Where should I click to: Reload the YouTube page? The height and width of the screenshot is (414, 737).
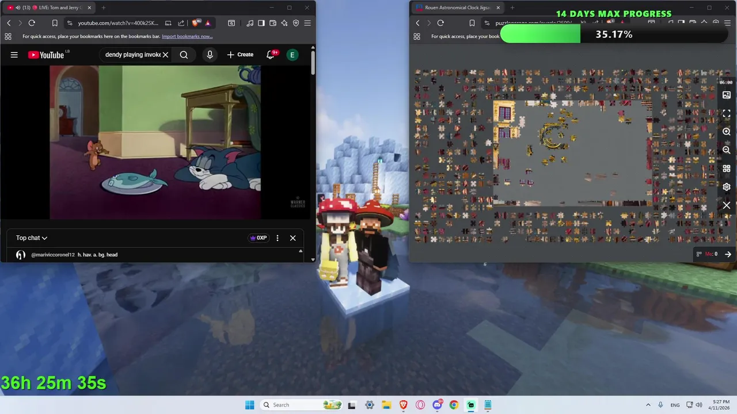point(32,23)
